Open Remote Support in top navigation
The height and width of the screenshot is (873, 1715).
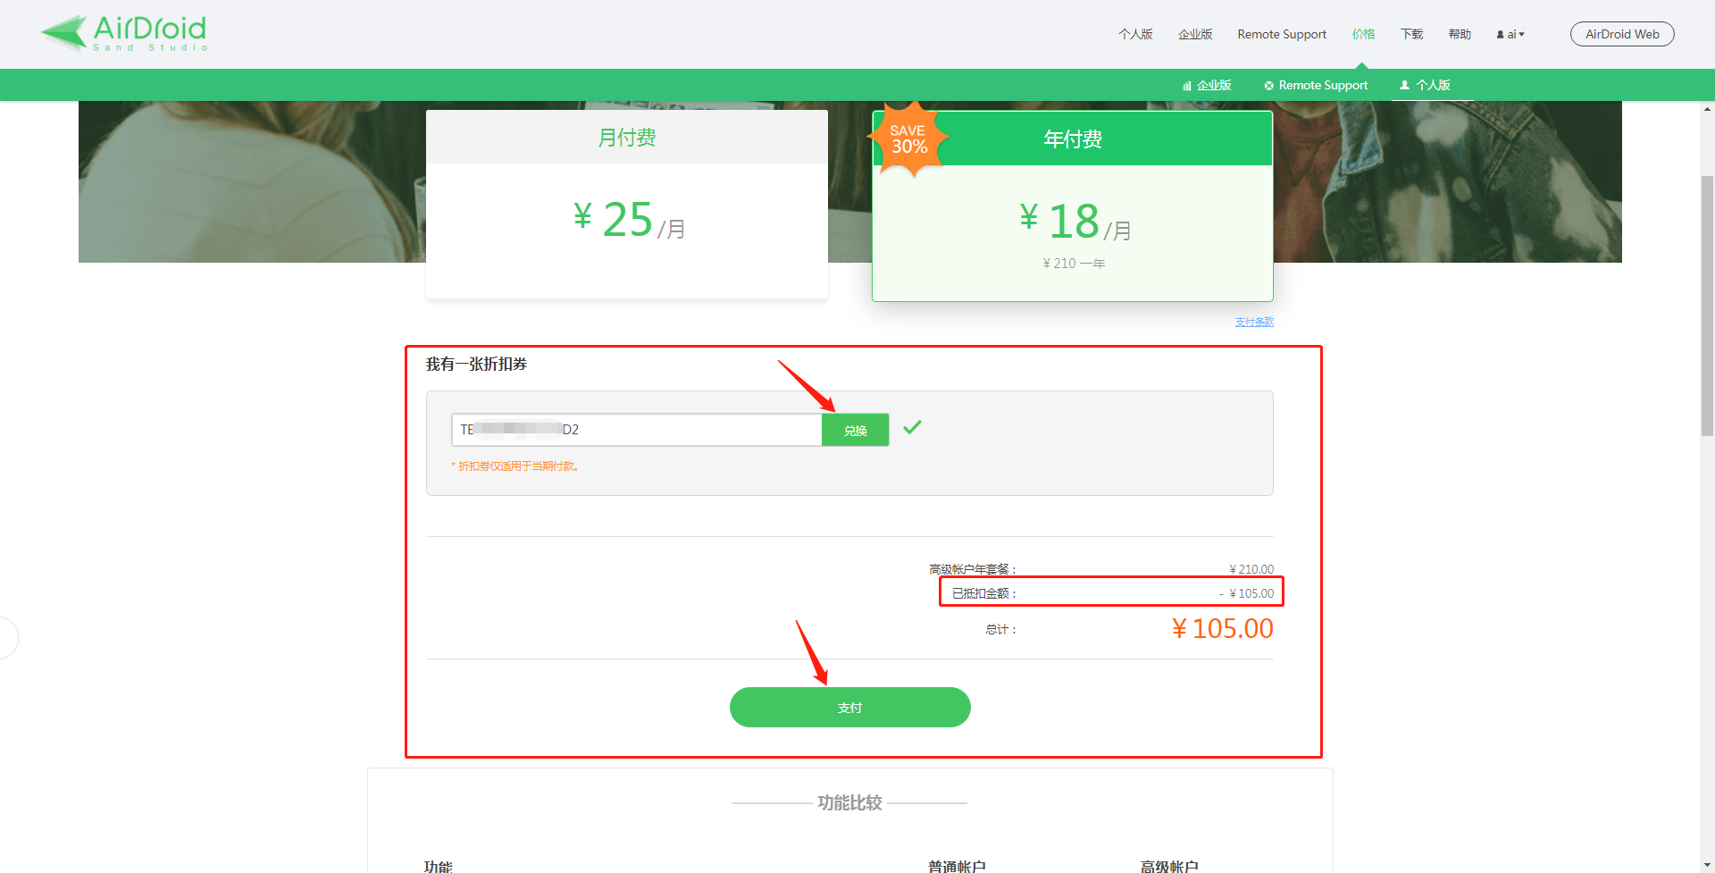[x=1282, y=34]
